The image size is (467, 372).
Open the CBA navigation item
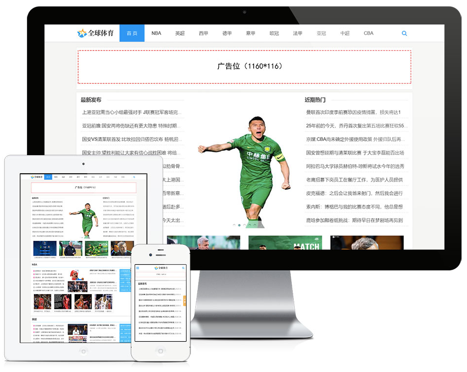pyautogui.click(x=368, y=33)
